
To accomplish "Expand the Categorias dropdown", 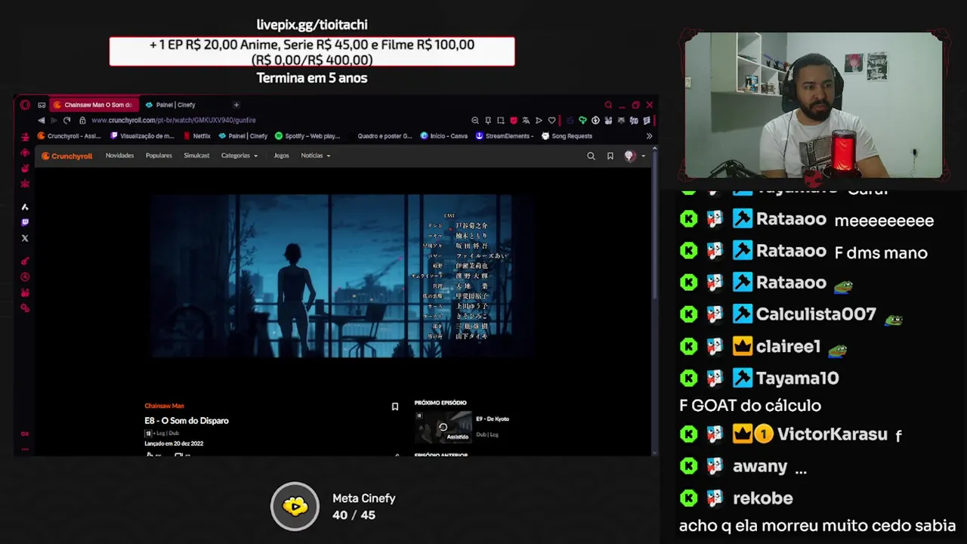I will coord(239,156).
